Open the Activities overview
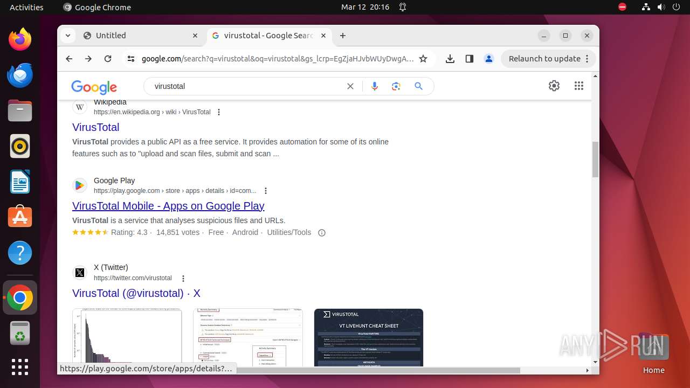The height and width of the screenshot is (388, 690). [x=26, y=7]
